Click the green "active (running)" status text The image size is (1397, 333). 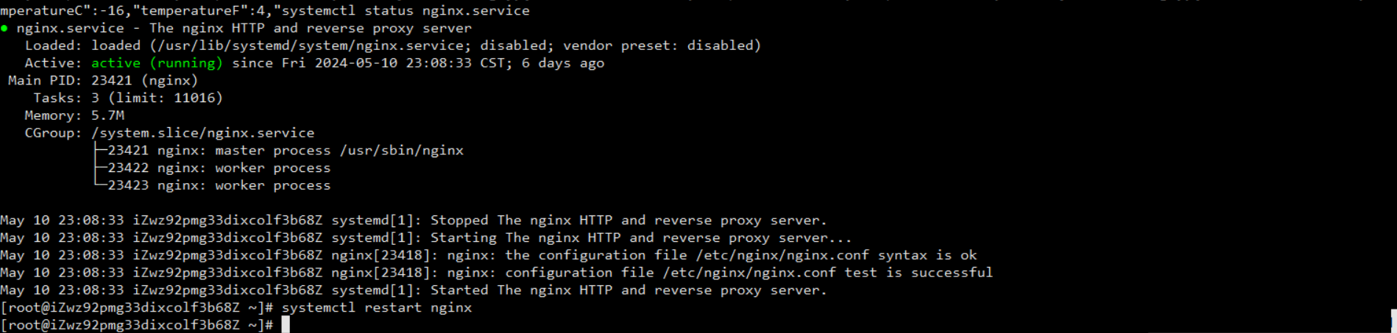click(x=157, y=63)
